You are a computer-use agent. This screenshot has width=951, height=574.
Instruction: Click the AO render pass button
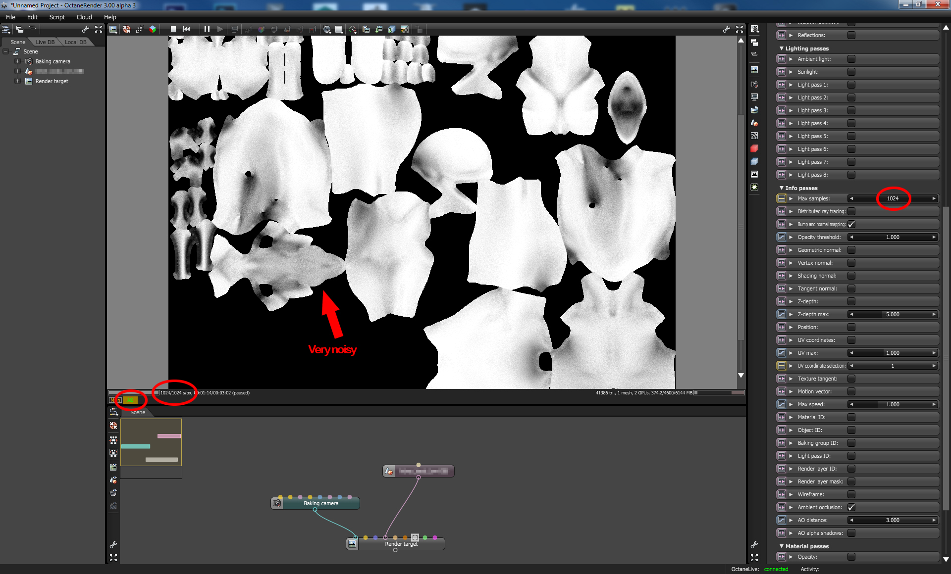[130, 400]
